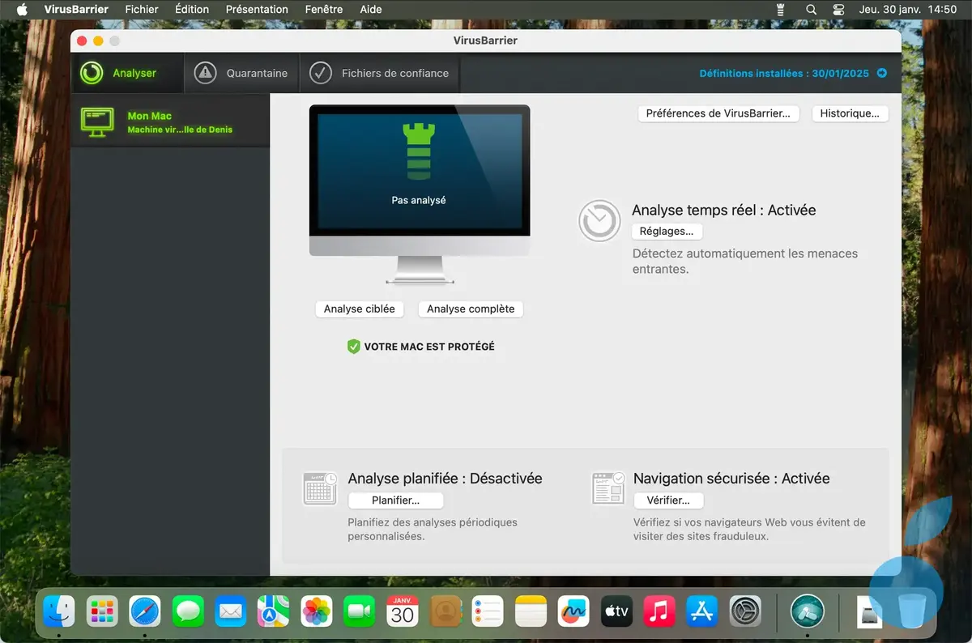Viewport: 972px width, 643px height.
Task: Click the secure navigation browser icon
Action: point(608,488)
